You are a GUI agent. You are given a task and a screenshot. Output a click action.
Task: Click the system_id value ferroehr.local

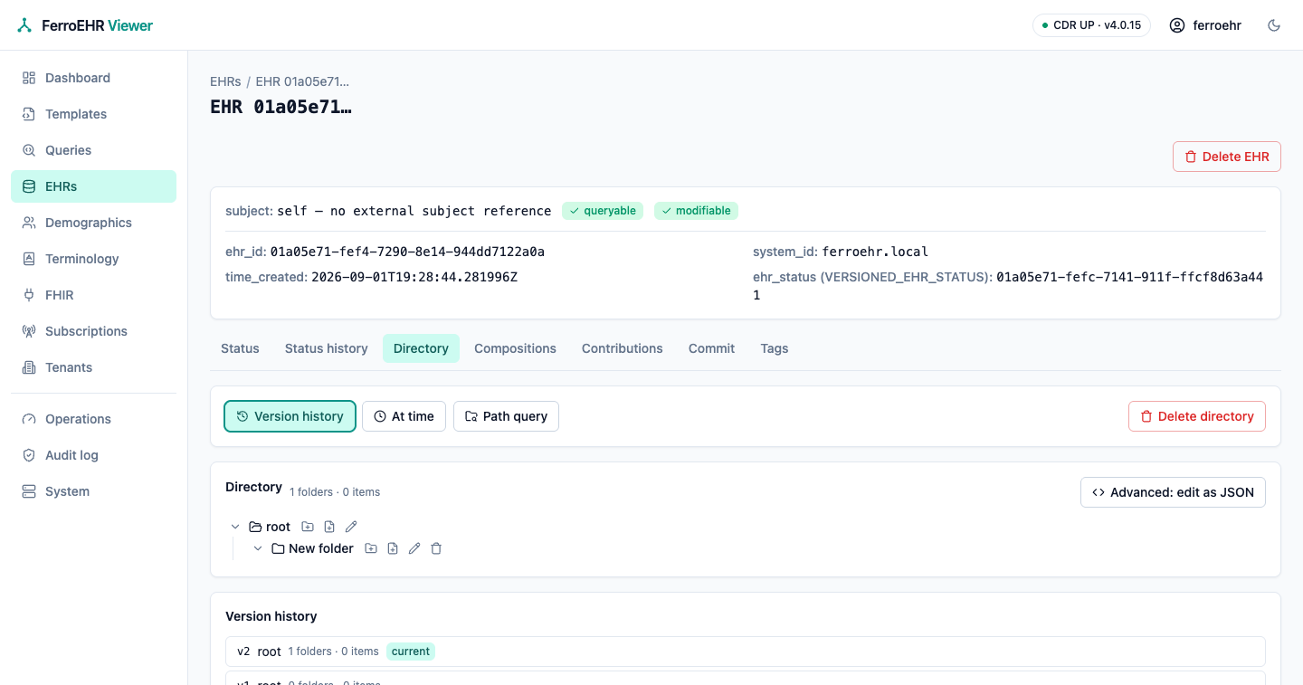[875, 252]
